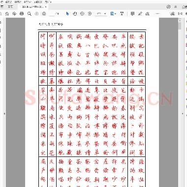
Task: Open the sign document tool
Action: click(x=148, y=14)
